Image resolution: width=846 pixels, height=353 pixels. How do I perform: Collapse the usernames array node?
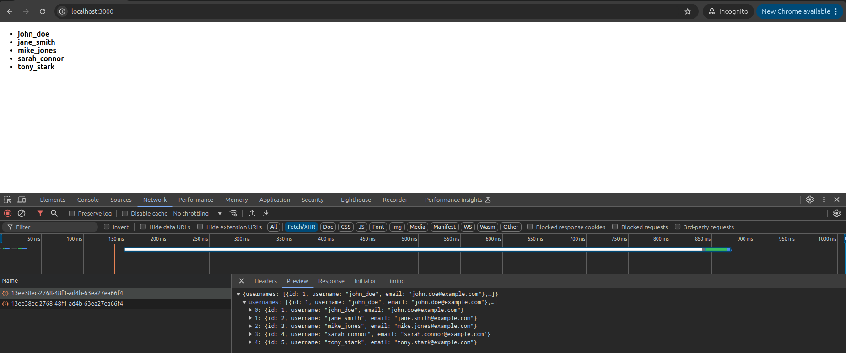[x=244, y=302]
